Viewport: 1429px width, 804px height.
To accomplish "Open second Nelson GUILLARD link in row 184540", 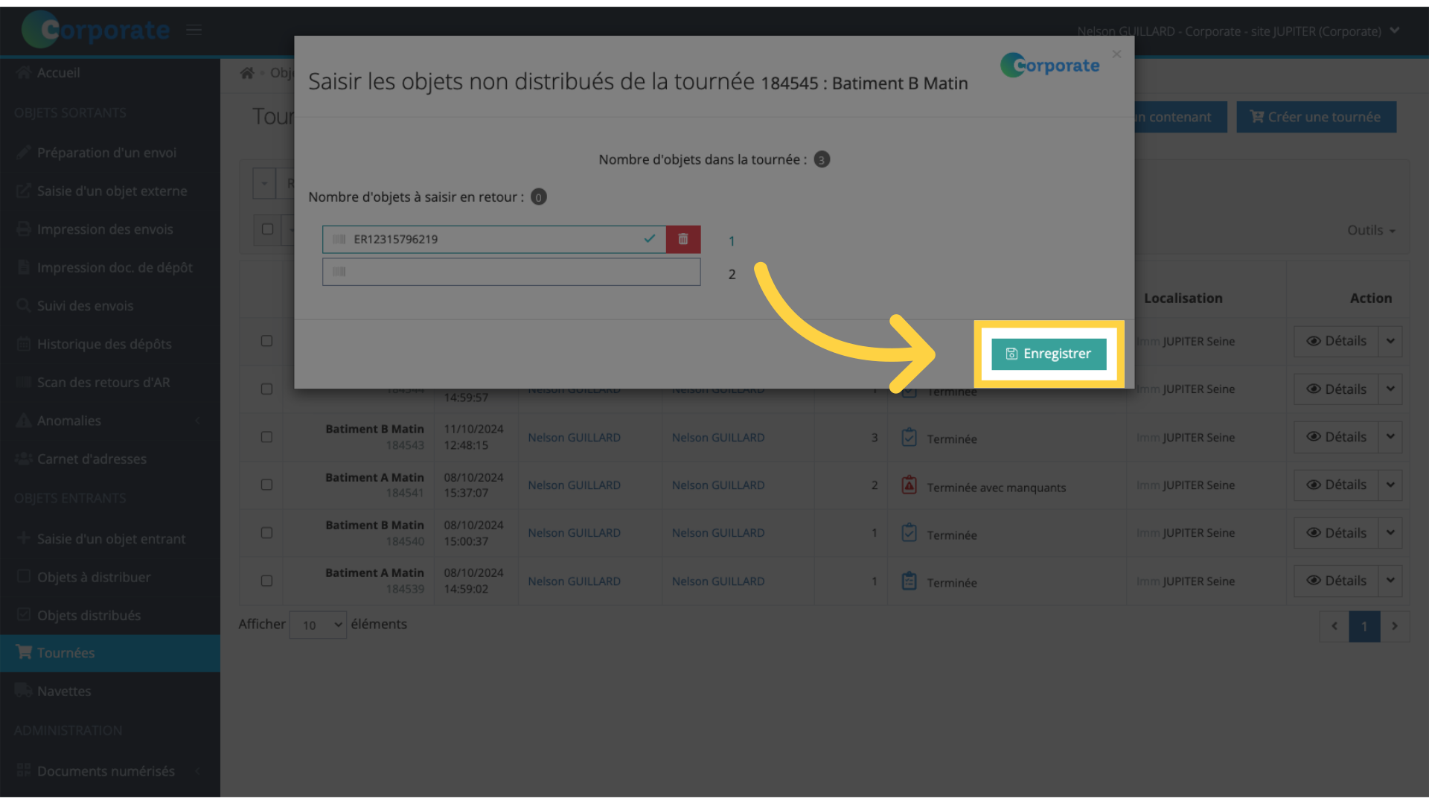I will pos(718,533).
